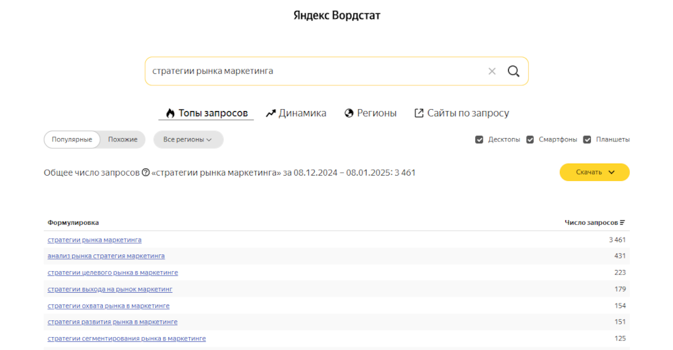Click the value 223 in the table
This screenshot has height=350, width=673.
[x=621, y=273]
